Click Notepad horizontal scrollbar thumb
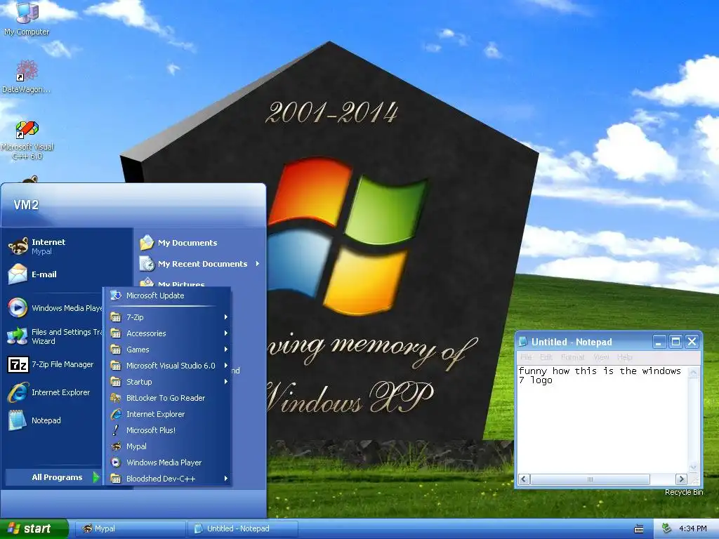 pyautogui.click(x=590, y=479)
